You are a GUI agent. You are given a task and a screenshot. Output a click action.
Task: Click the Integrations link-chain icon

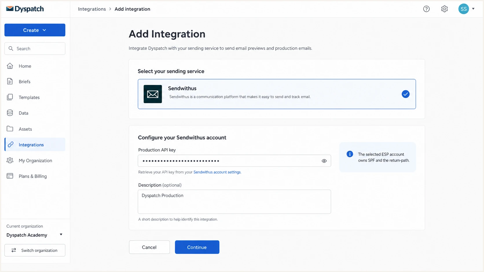(11, 145)
